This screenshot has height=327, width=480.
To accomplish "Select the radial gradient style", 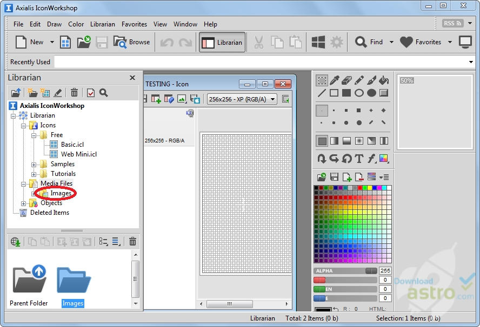I will pos(361,141).
